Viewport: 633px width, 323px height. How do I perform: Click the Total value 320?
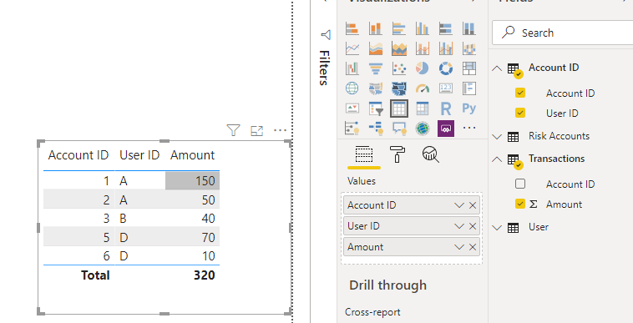205,275
